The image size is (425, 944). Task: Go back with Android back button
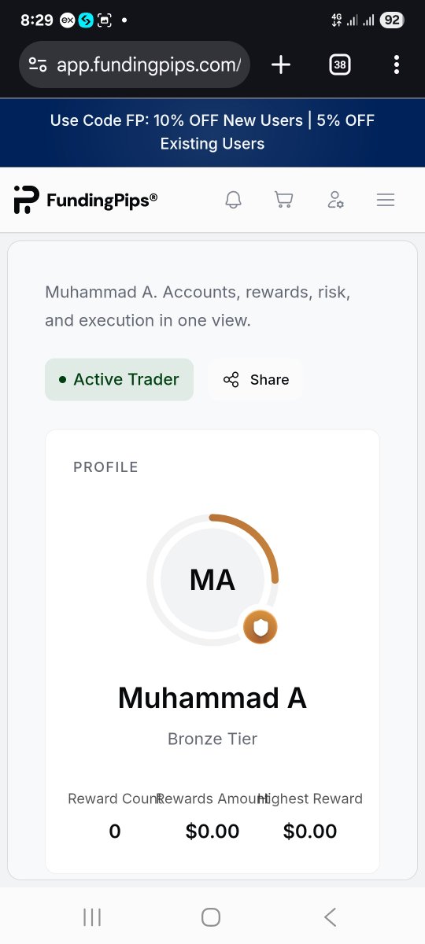331,916
